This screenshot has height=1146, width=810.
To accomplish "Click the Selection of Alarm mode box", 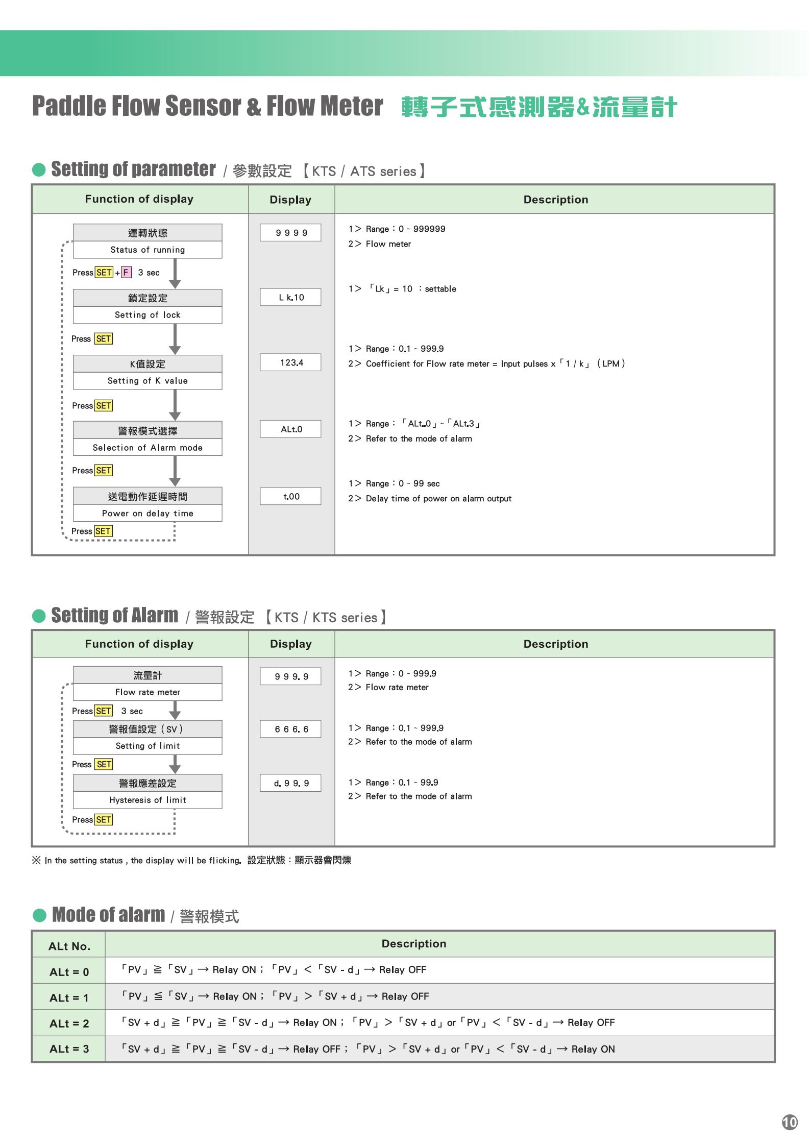I will 148,448.
